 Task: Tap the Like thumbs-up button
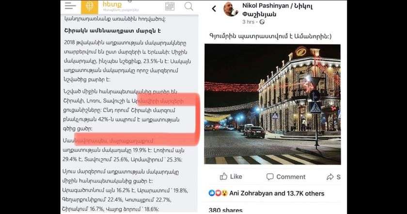[x=231, y=177]
